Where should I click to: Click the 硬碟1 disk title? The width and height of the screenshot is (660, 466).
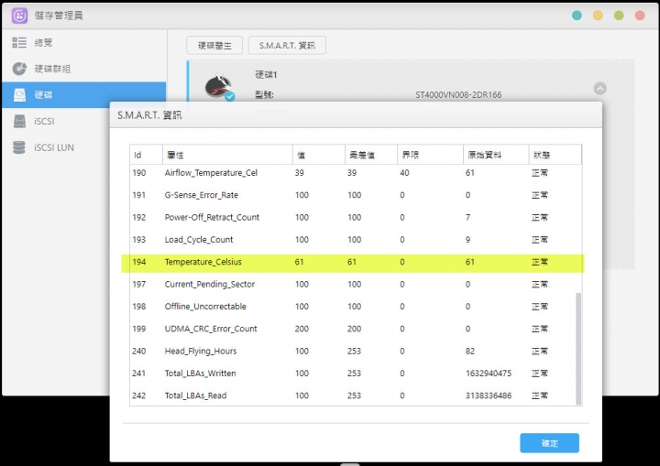[x=266, y=75]
